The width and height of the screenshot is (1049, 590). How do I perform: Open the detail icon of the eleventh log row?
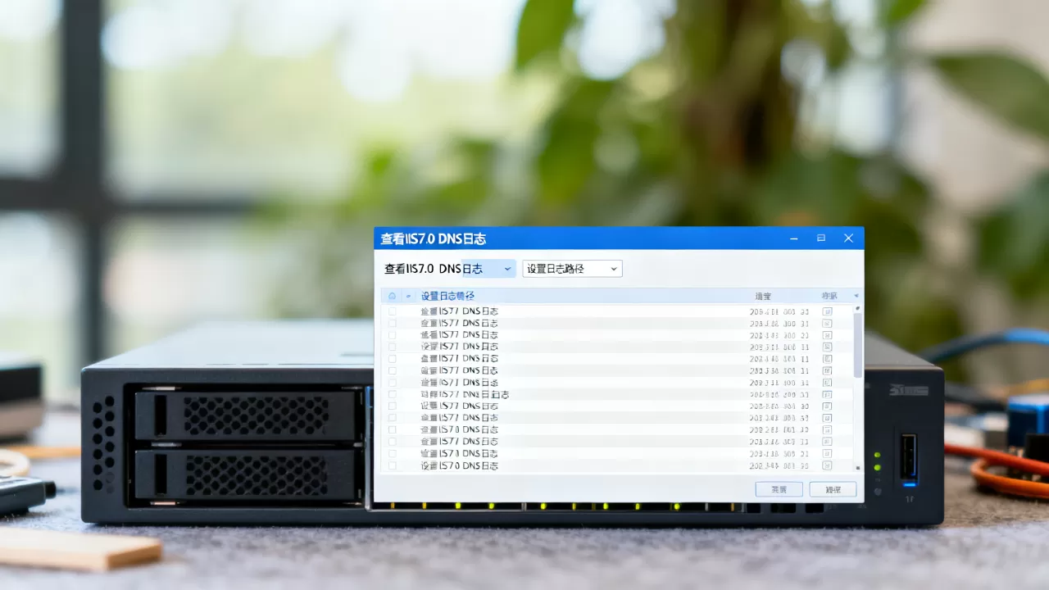(827, 430)
